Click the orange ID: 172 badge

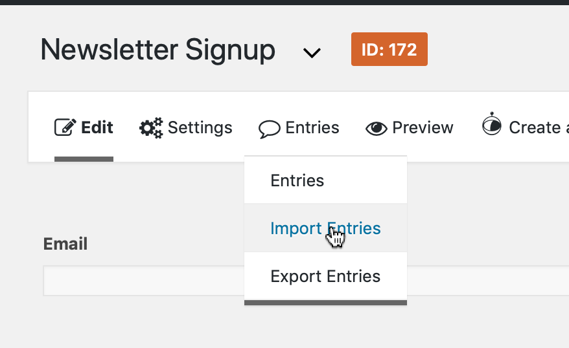[389, 49]
